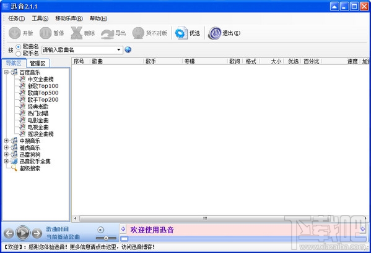The image size is (371, 253).
Task: Click the volume slider handle
Action: (x=106, y=238)
